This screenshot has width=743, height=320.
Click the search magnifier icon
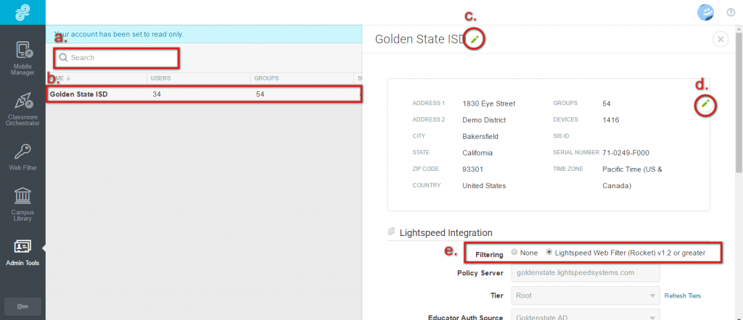[63, 58]
